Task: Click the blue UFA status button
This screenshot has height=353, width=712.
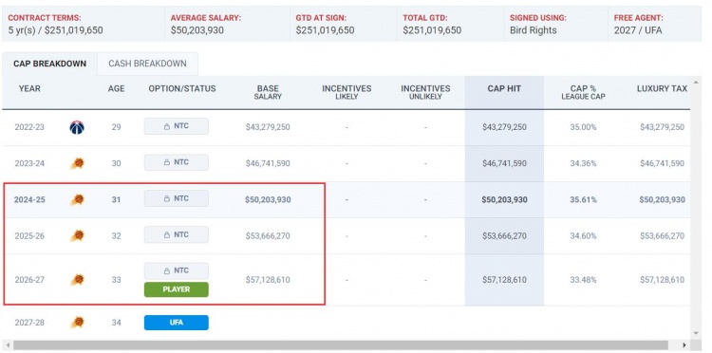Action: point(177,323)
